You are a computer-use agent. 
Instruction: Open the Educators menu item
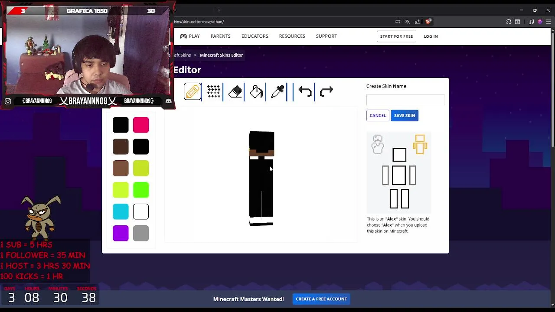(x=255, y=36)
